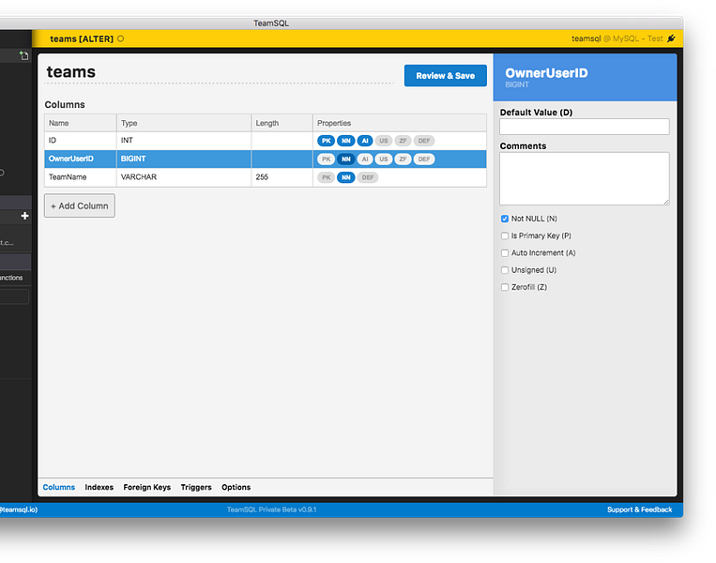Click the Name column header

click(81, 123)
